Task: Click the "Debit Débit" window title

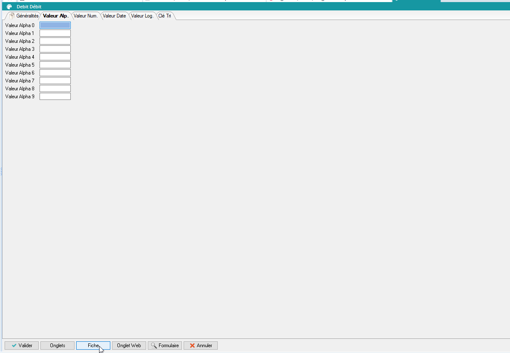Action: pos(29,7)
